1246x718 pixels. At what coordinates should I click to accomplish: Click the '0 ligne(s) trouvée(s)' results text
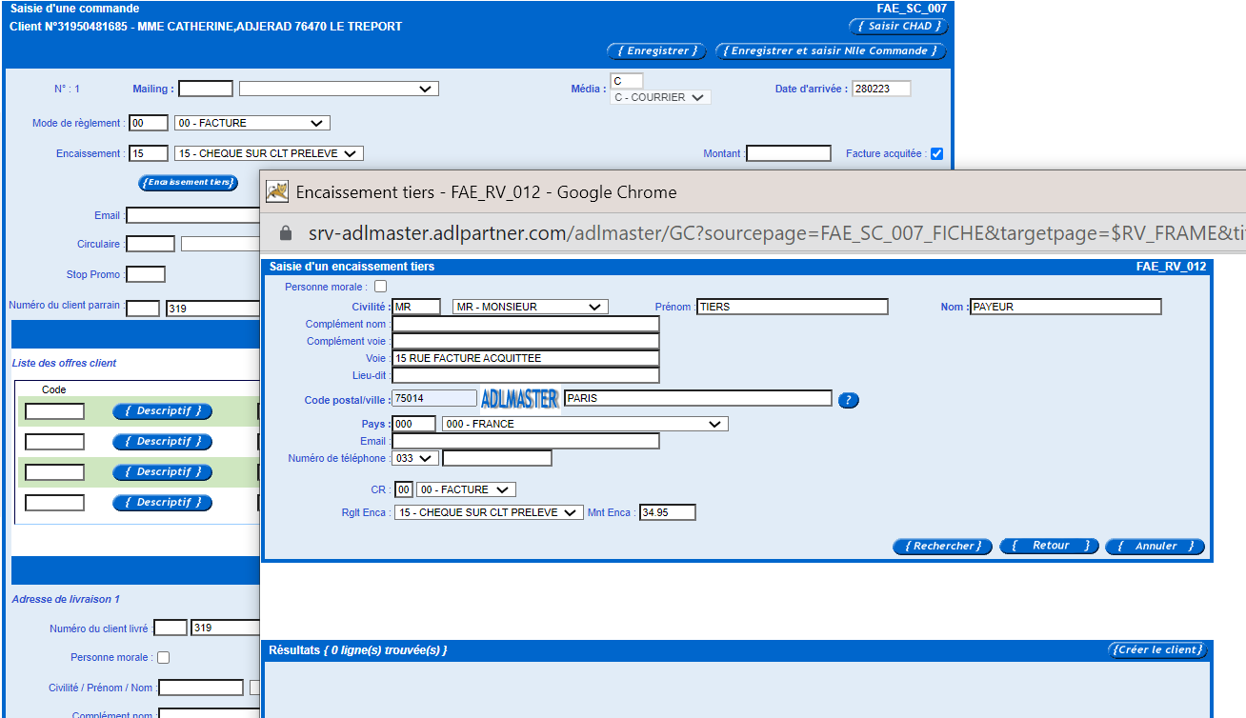(386, 650)
